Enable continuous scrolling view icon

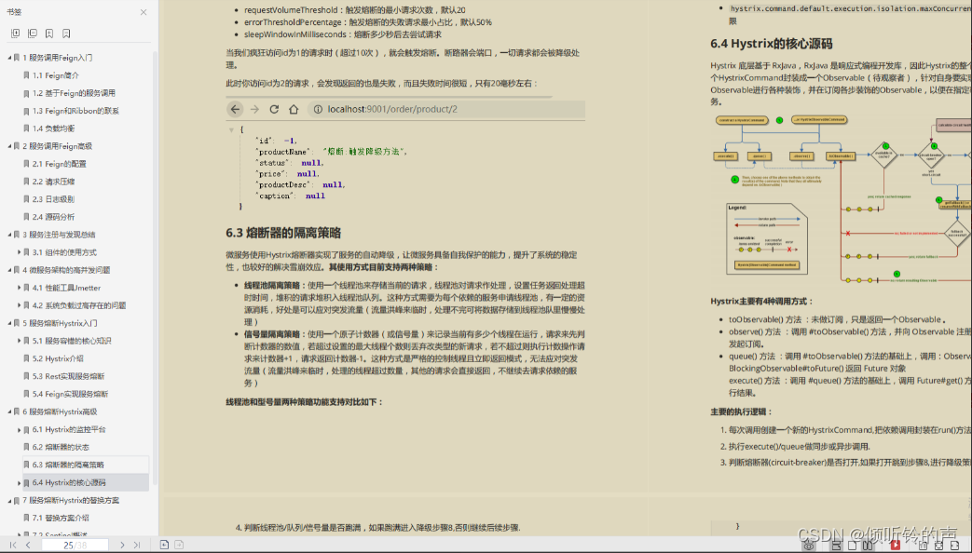tap(836, 546)
